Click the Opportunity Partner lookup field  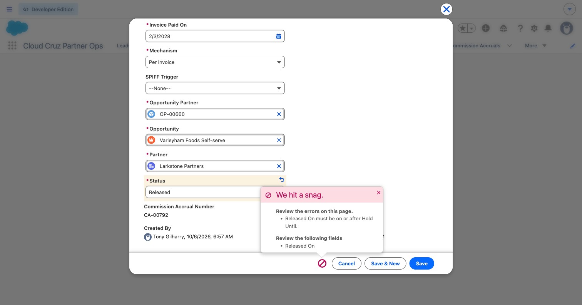[215, 114]
